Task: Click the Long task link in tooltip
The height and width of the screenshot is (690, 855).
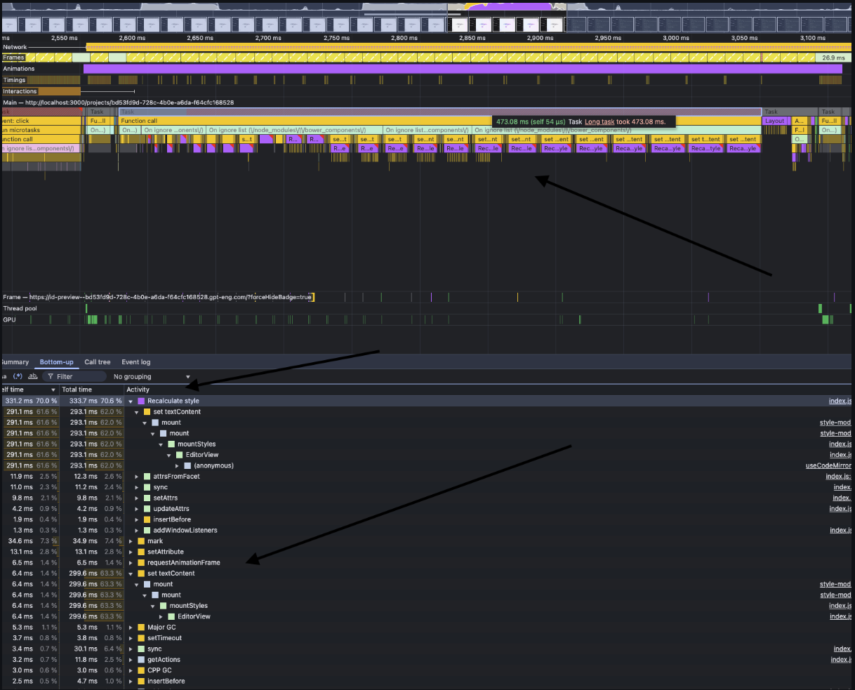Action: [599, 121]
